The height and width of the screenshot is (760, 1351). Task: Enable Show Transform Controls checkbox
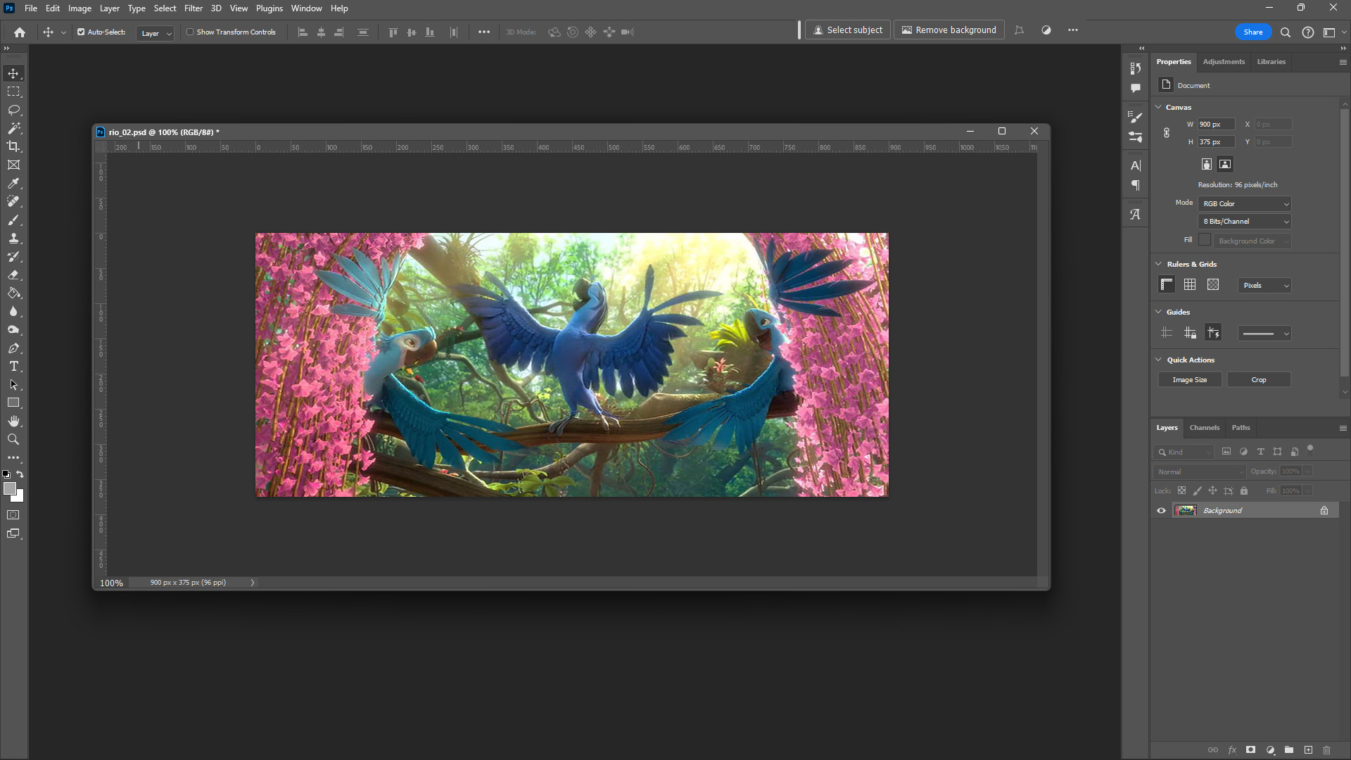[x=190, y=32]
